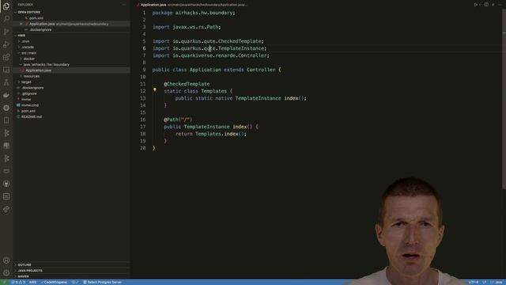Click the 'Controller' class name on line 9
Image resolution: width=506 pixels, height=285 pixels.
point(261,70)
